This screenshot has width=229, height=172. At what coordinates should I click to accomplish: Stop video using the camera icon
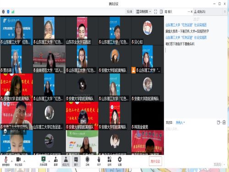(x=18, y=161)
